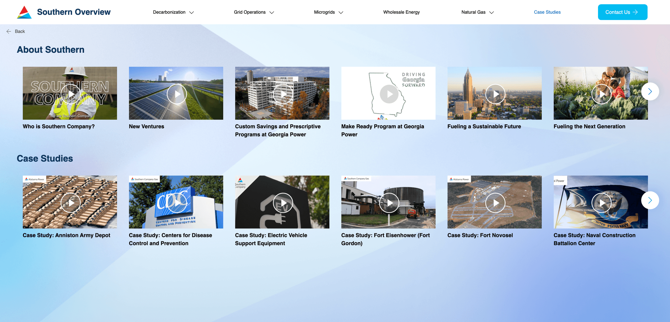
Task: Advance the Case Studies carousel with next arrow
Action: coord(650,200)
